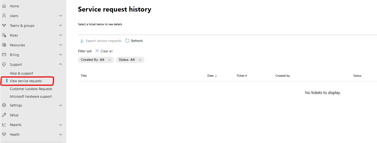Open the Status filter dropdown
377x143 pixels.
pyautogui.click(x=130, y=60)
